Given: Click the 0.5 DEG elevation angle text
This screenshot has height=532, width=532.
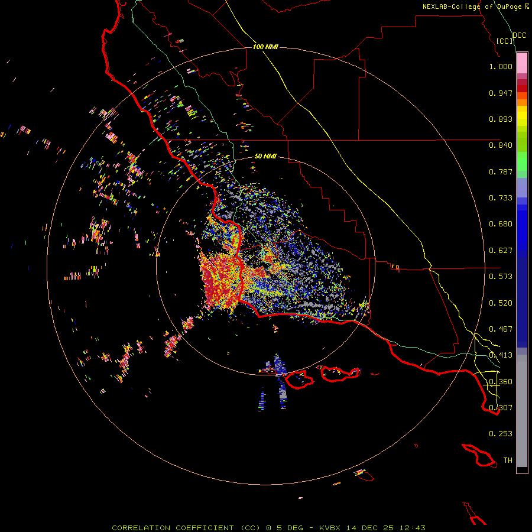Looking at the screenshot, I should point(284,528).
